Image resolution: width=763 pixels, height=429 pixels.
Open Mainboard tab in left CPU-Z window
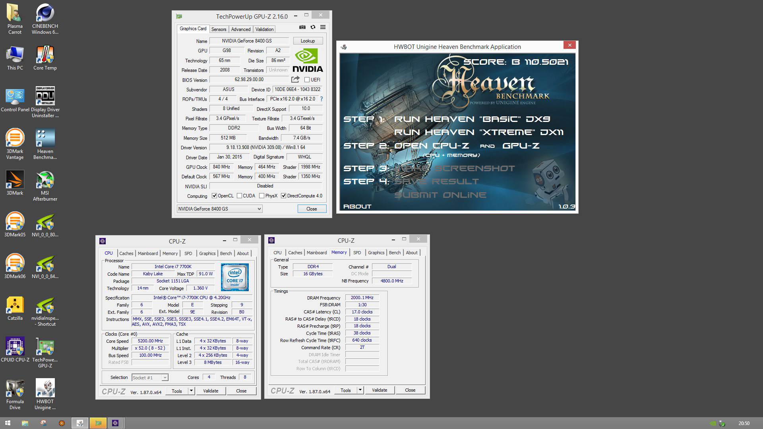[148, 253]
